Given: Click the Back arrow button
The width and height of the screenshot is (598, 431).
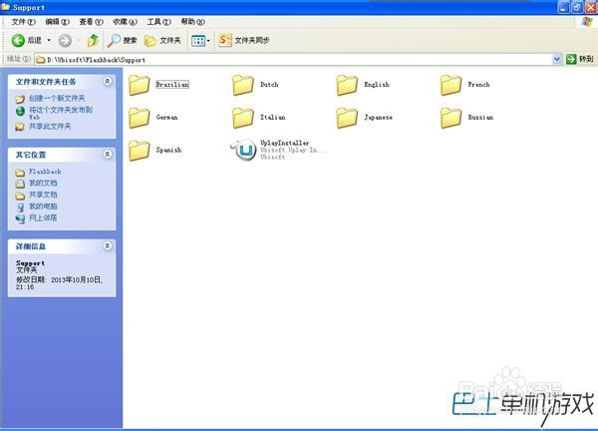Looking at the screenshot, I should tap(18, 40).
